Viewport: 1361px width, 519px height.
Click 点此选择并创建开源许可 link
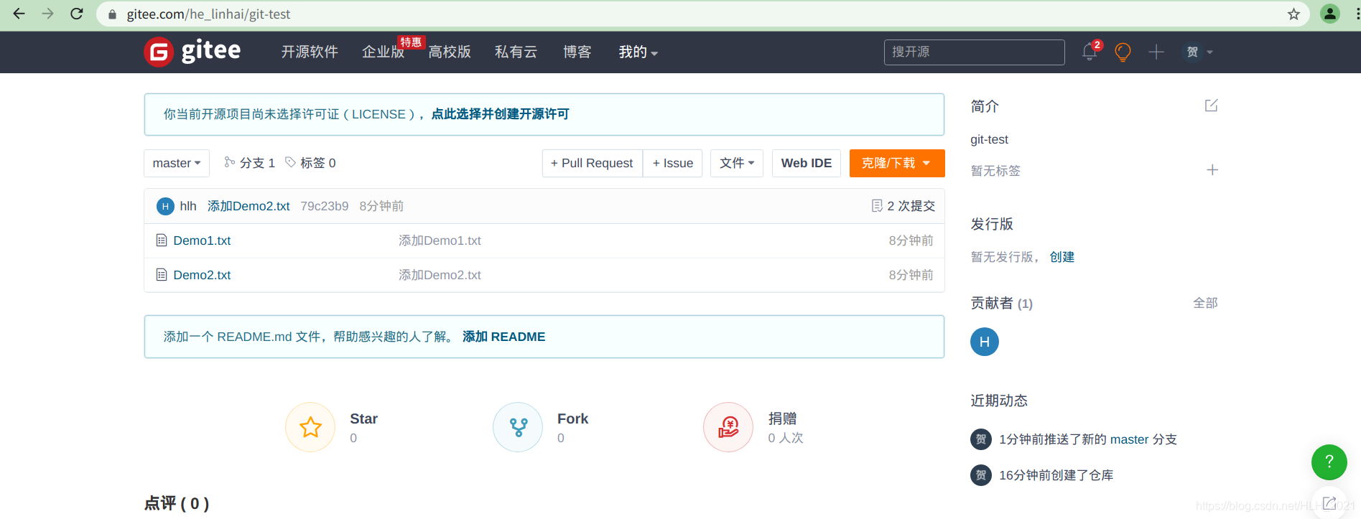(x=500, y=114)
